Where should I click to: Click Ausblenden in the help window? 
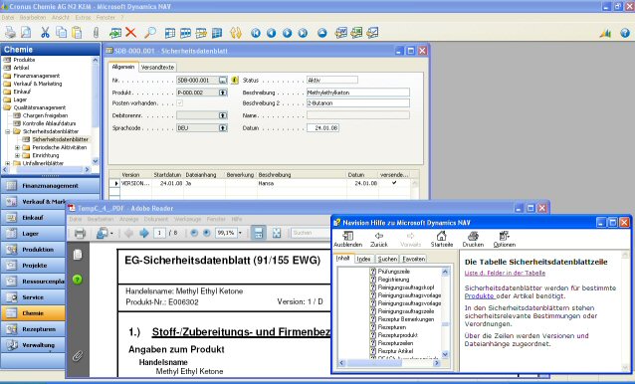click(348, 239)
